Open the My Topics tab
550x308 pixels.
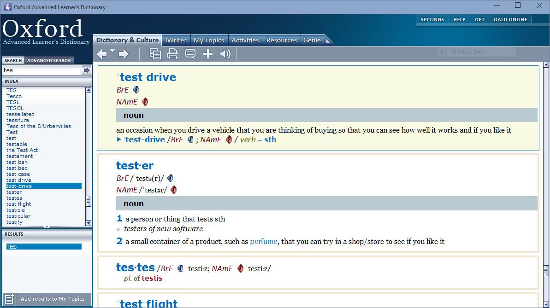(209, 41)
